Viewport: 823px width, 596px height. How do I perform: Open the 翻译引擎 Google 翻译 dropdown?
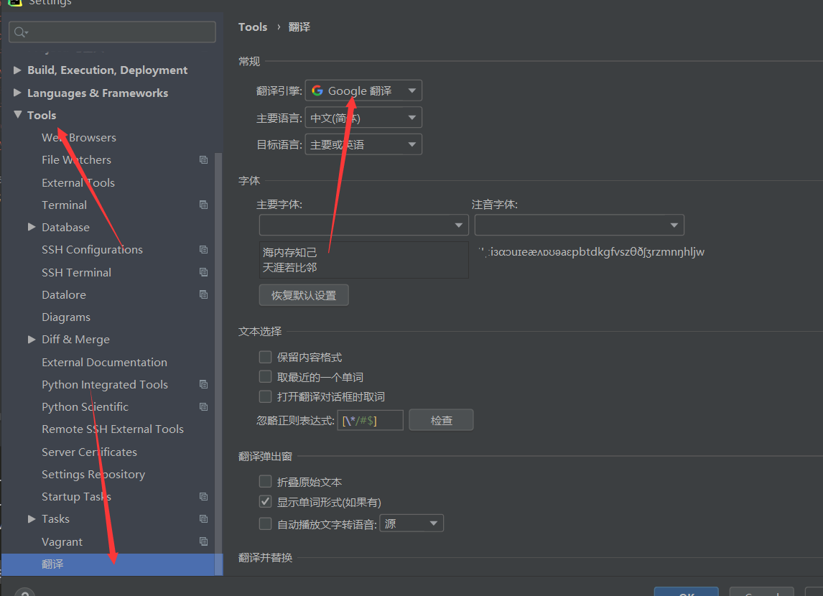tap(363, 90)
